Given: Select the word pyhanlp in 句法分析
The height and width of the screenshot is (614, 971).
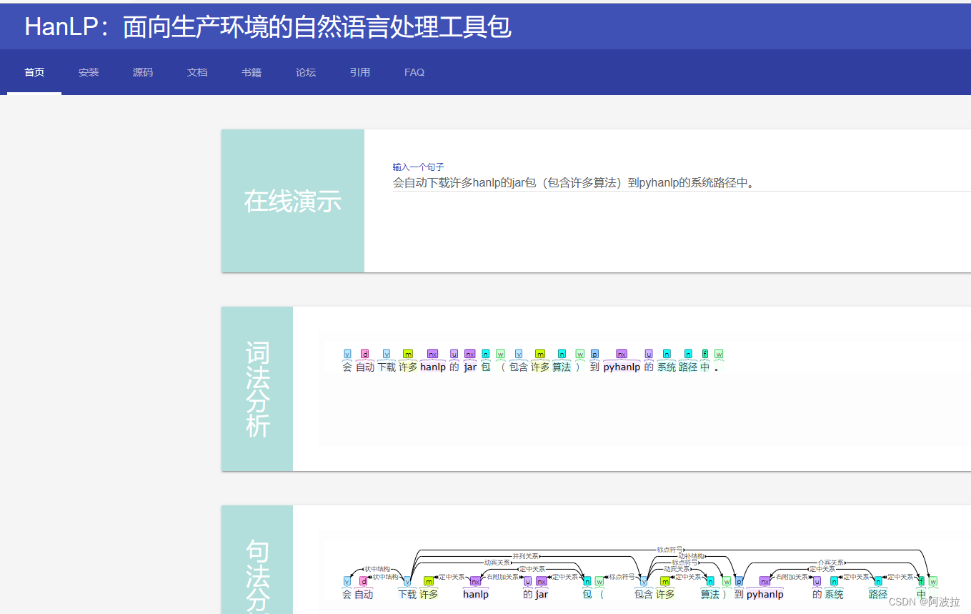Looking at the screenshot, I should point(765,594).
